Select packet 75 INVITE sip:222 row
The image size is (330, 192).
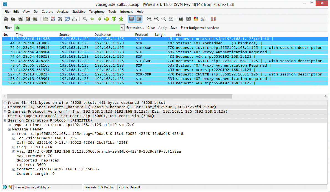click(165, 61)
